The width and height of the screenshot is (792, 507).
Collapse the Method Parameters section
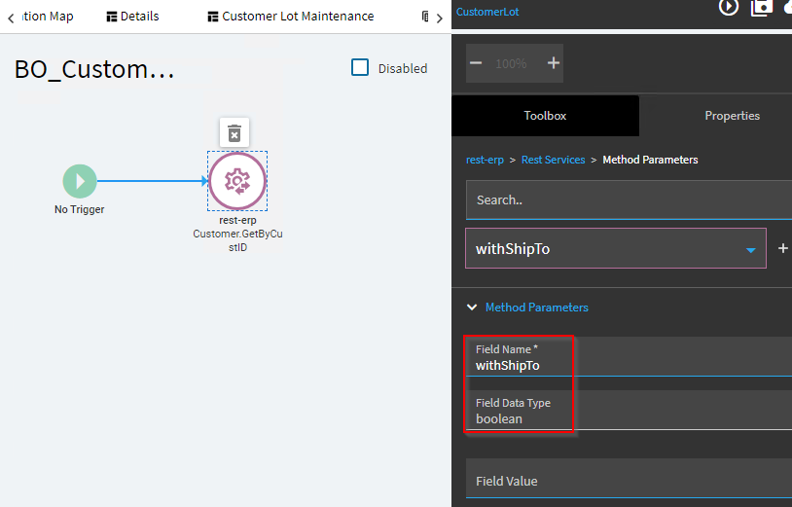tap(474, 308)
